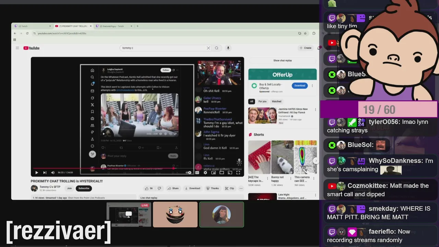Open more actions menu beside Clip
The height and width of the screenshot is (247, 439).
click(241, 188)
